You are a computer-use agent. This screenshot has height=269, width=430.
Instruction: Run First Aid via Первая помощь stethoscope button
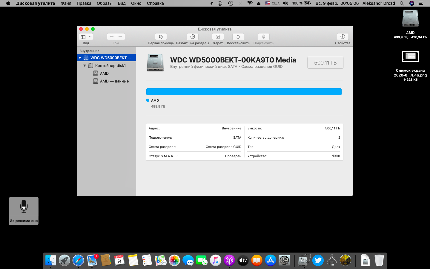point(161,37)
